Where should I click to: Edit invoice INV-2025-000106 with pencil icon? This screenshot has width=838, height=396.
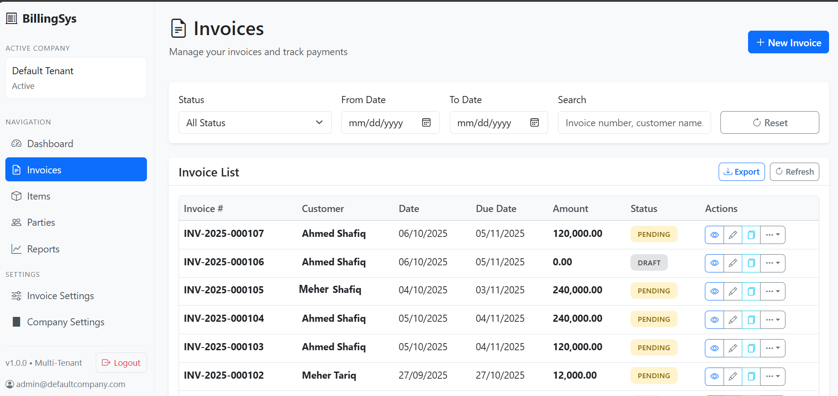[732, 263]
